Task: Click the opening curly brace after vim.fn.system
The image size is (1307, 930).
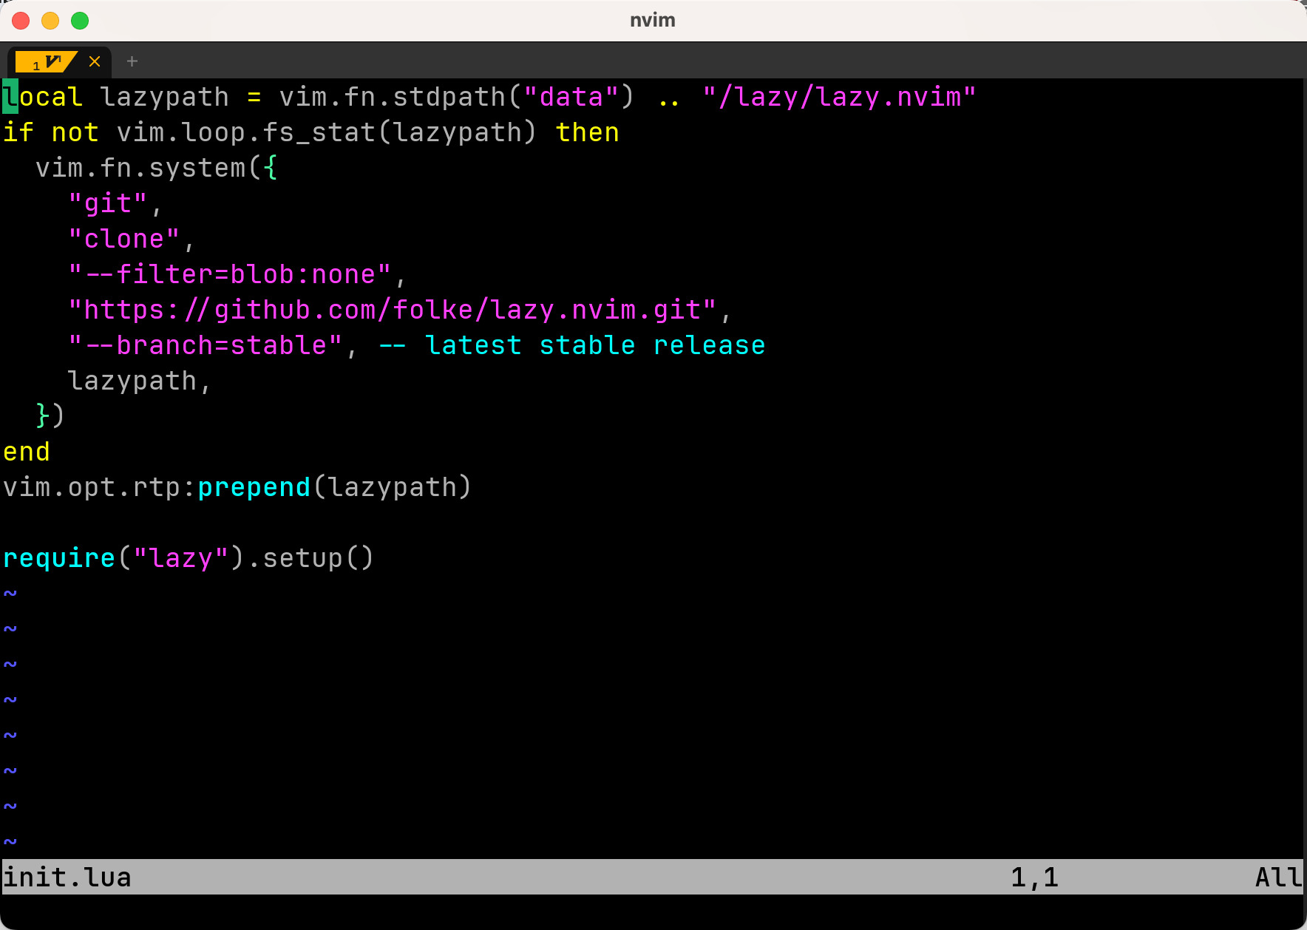Action: tap(271, 168)
